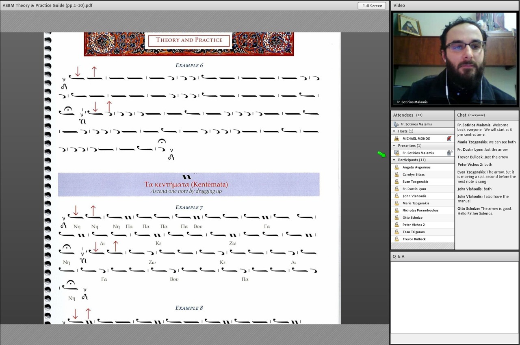Select Taso Tsiganos in the attendee list

[422, 232]
